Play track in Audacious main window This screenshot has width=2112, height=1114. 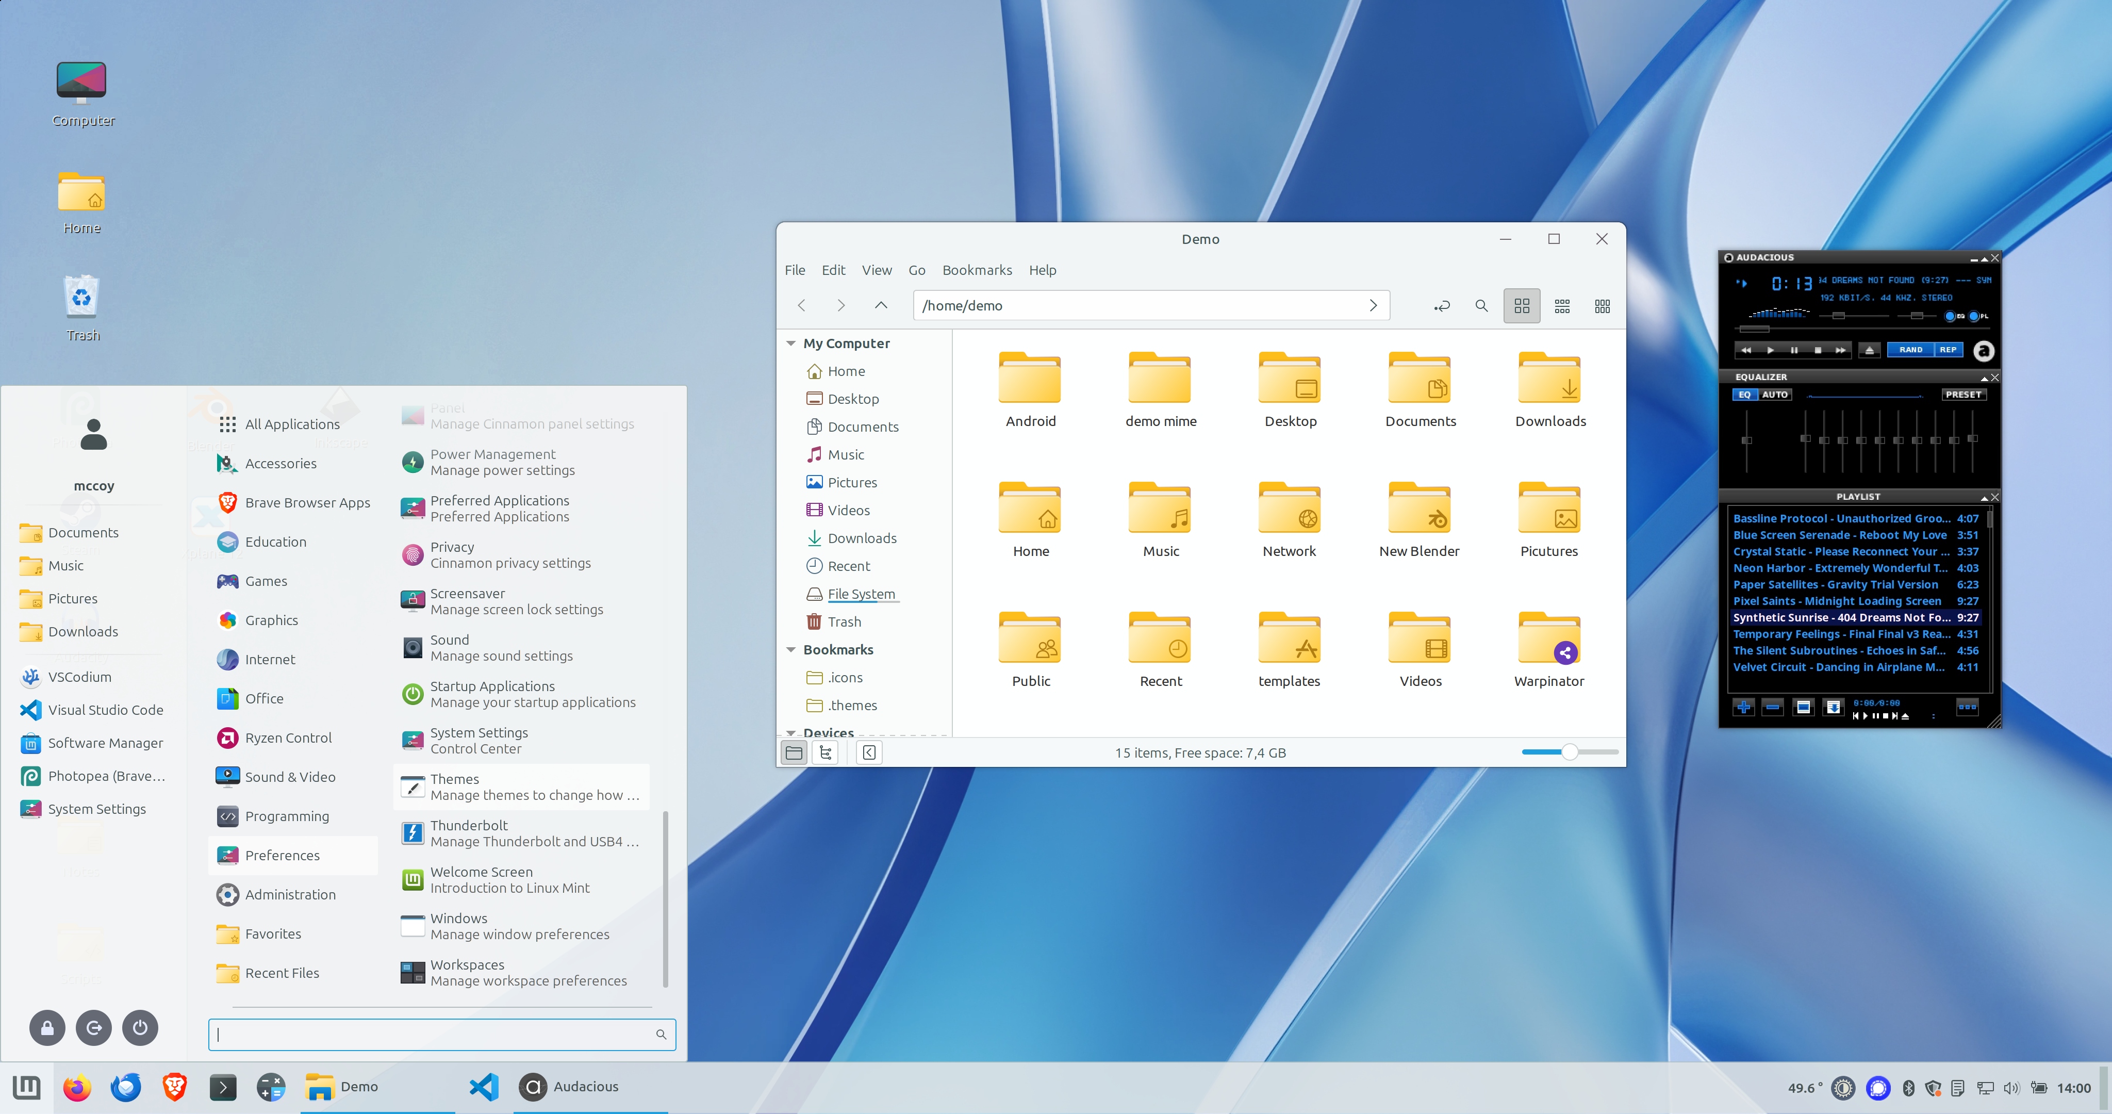(1770, 350)
